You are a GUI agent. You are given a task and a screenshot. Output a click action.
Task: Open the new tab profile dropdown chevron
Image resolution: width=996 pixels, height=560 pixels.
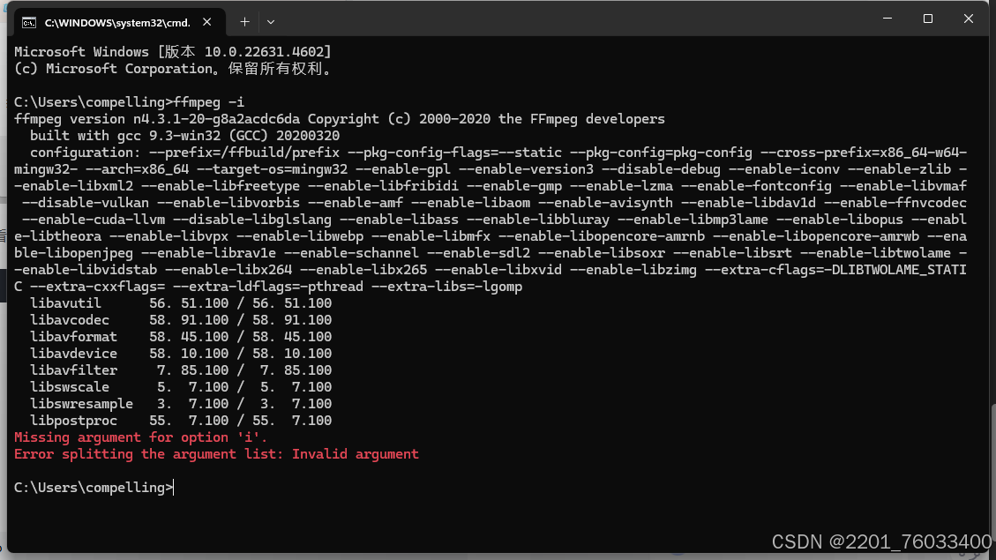click(x=271, y=21)
